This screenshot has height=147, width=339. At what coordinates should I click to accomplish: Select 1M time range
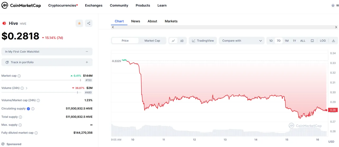(287, 41)
